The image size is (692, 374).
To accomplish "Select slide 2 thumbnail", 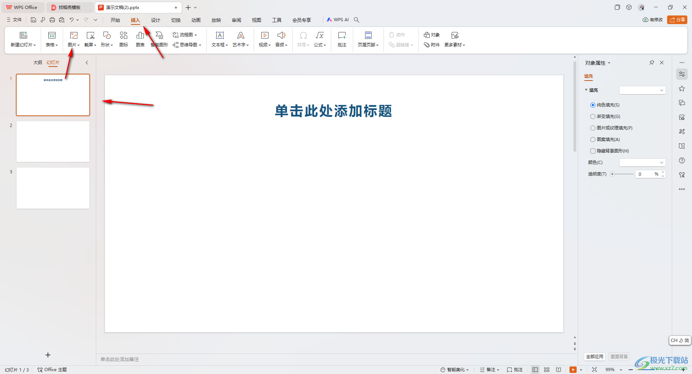I will point(53,141).
